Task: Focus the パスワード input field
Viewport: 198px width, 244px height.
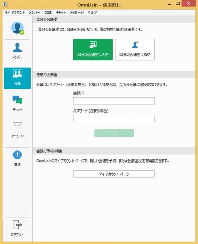Action: (x=114, y=118)
